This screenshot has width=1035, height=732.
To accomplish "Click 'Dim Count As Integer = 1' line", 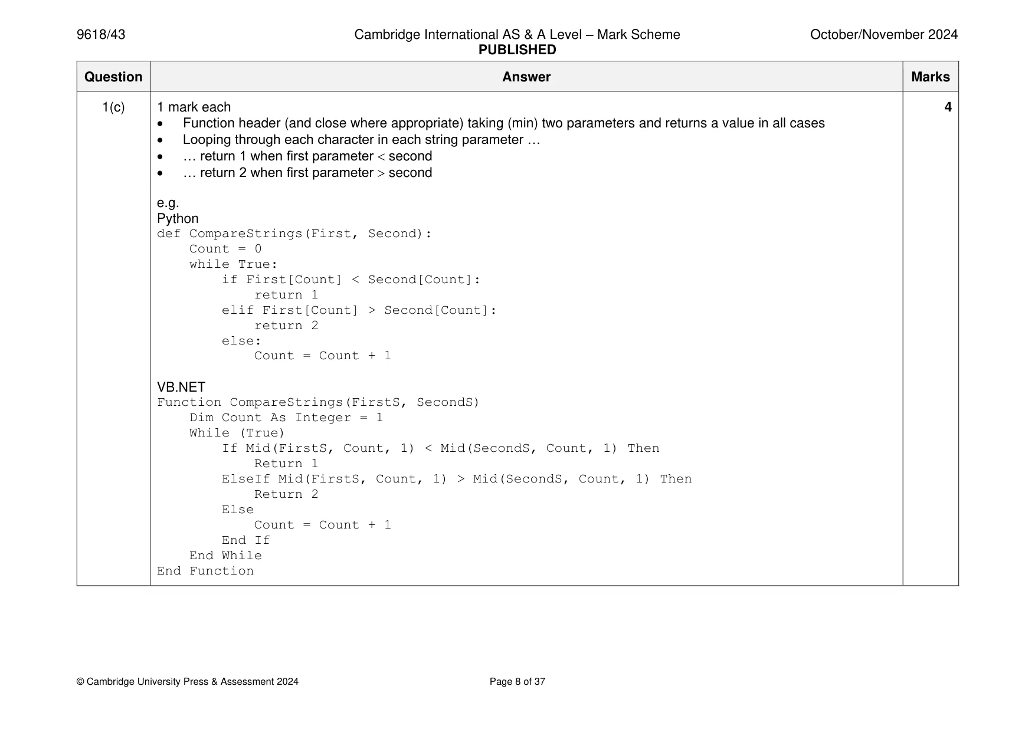I will 286,418.
